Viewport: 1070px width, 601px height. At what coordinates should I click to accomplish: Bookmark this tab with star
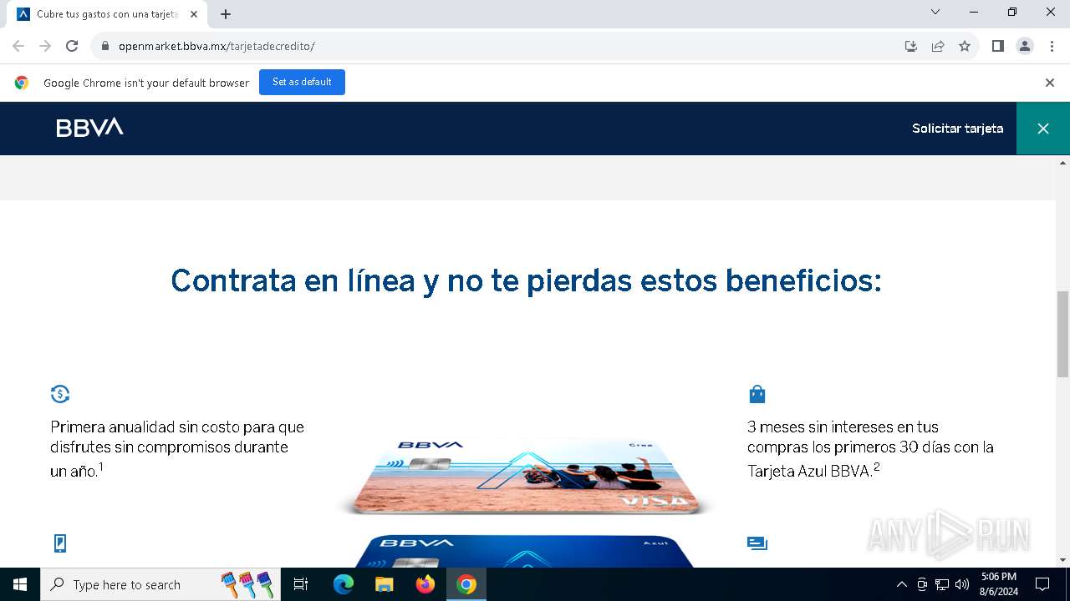965,46
